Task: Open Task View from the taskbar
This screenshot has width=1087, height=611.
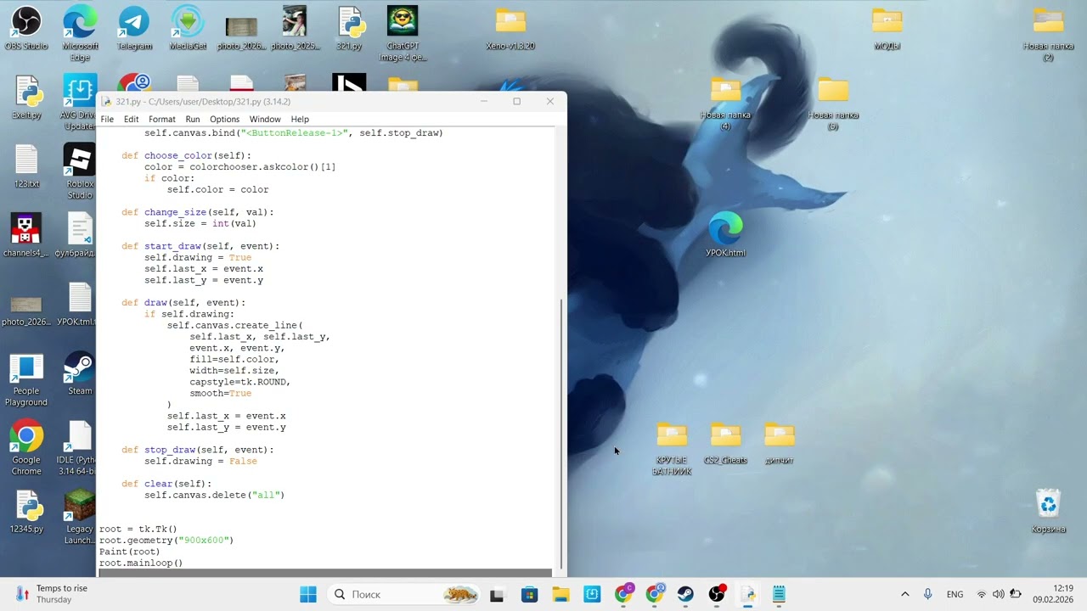Action: [x=497, y=595]
